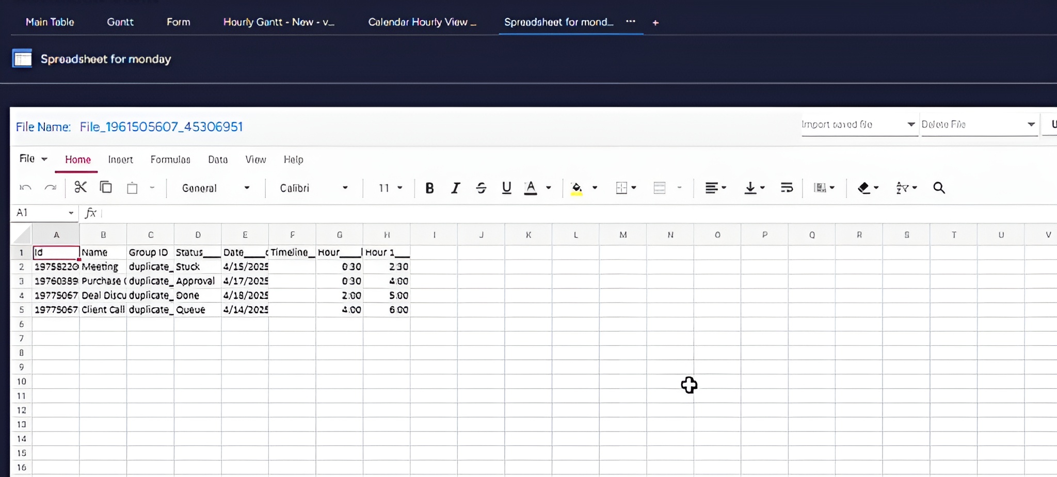The height and width of the screenshot is (477, 1057).
Task: Paste using the clipboard icon
Action: 132,188
